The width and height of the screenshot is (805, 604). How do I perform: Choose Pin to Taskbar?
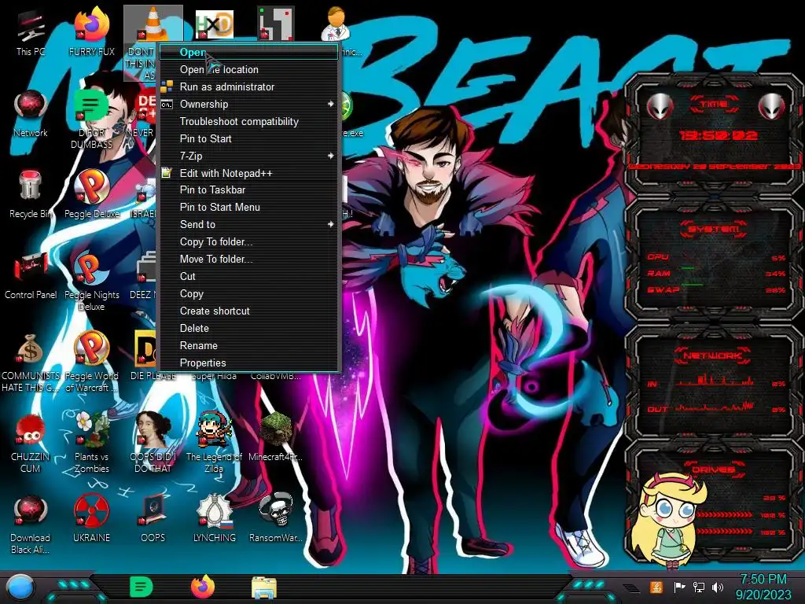coord(249,190)
